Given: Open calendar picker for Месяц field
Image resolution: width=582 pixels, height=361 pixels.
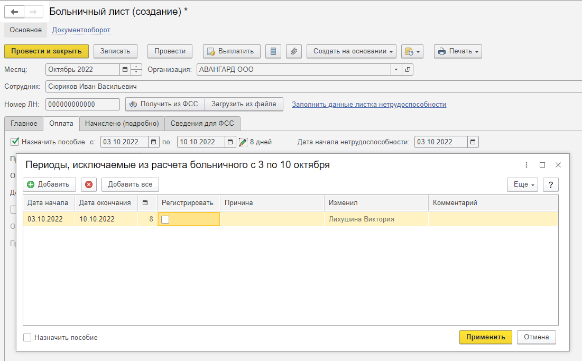Looking at the screenshot, I should tap(125, 69).
